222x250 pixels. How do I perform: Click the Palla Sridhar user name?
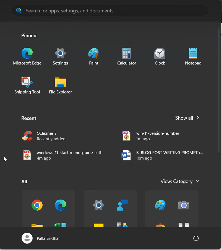[x=48, y=238]
